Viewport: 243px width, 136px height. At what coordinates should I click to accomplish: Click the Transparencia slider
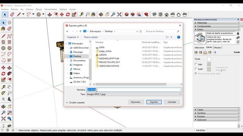click(221, 70)
